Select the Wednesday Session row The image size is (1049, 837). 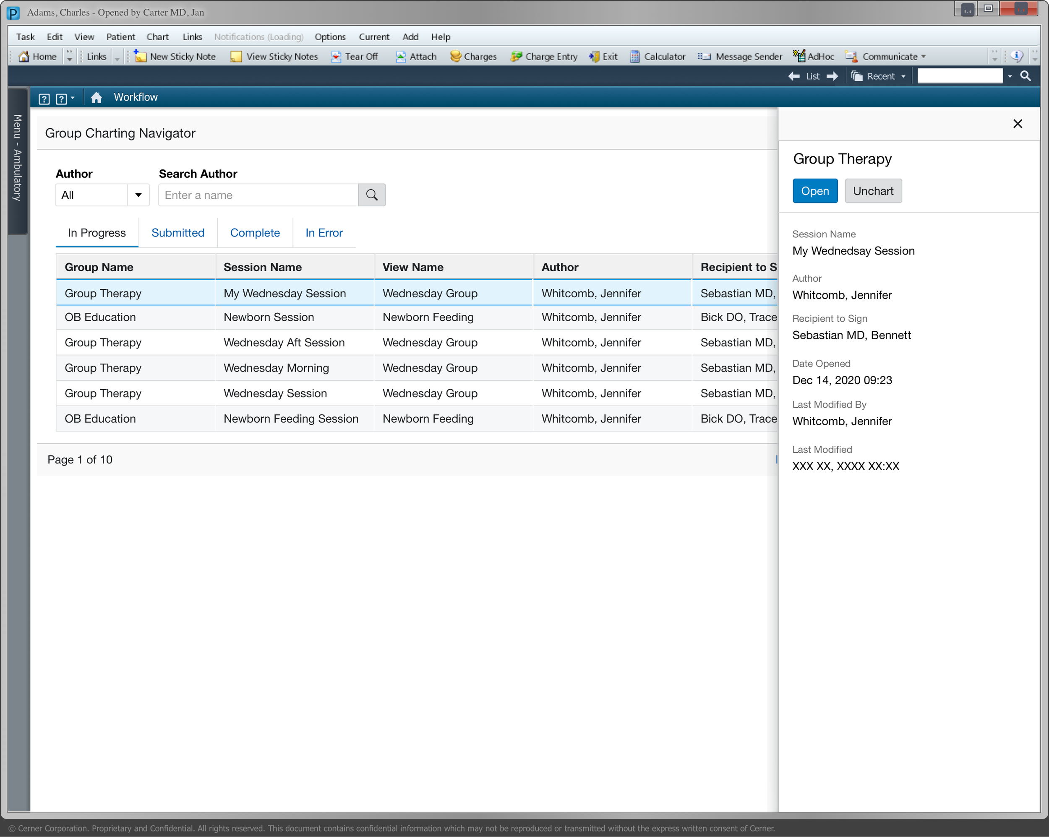pyautogui.click(x=417, y=393)
